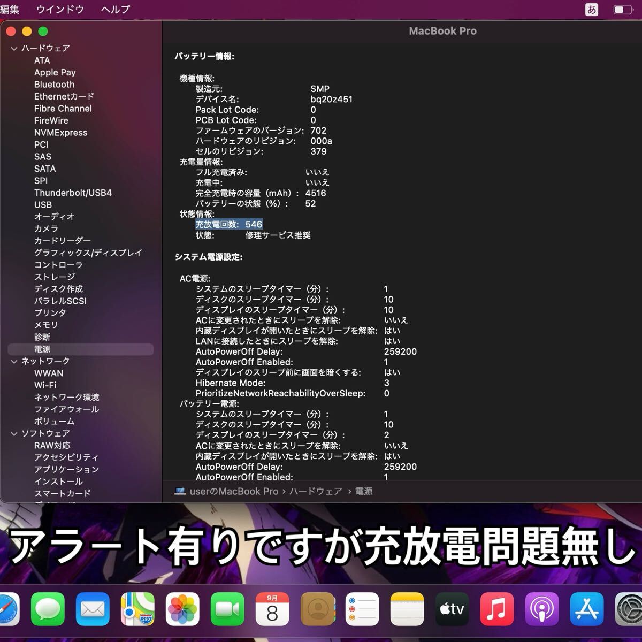The width and height of the screenshot is (642, 642).
Task: Open Messages app in the Dock
Action: (48, 609)
